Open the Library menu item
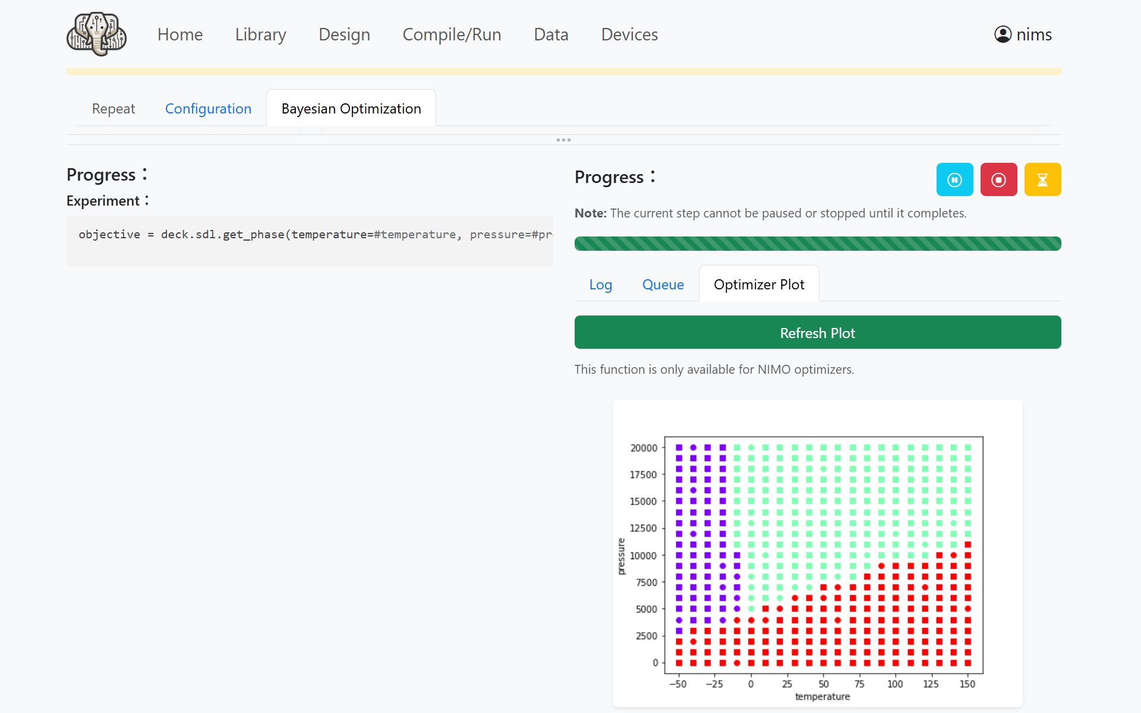The width and height of the screenshot is (1141, 713). point(260,34)
